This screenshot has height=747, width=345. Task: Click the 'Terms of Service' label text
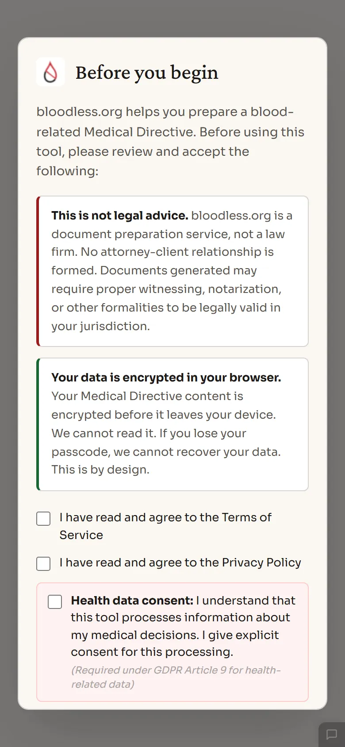[165, 526]
